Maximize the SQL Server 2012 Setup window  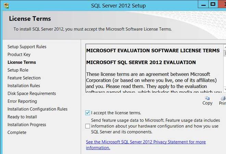point(213,4)
